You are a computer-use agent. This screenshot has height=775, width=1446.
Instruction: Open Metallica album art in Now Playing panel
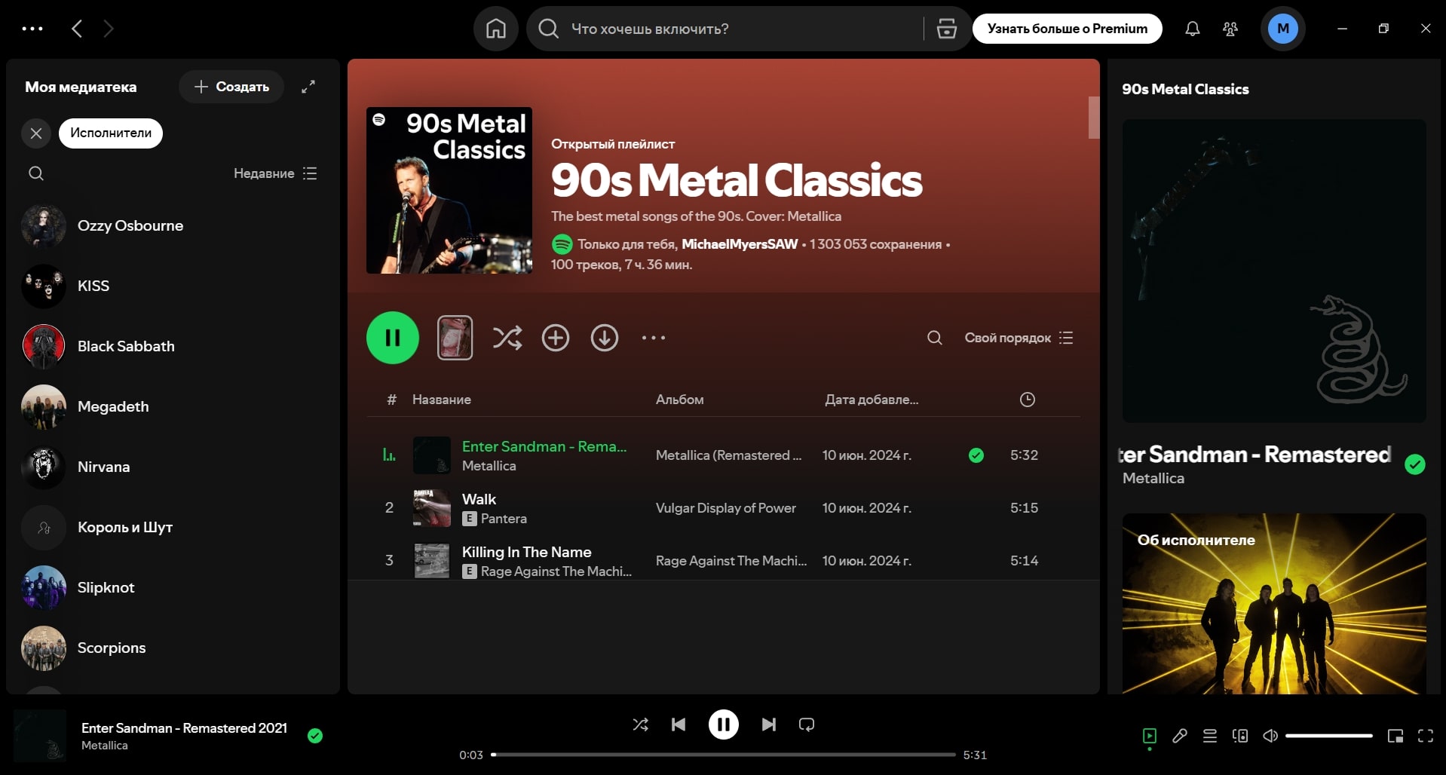pos(1273,271)
